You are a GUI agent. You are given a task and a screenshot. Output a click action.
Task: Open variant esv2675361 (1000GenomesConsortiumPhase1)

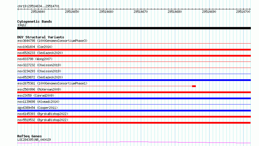52,83
